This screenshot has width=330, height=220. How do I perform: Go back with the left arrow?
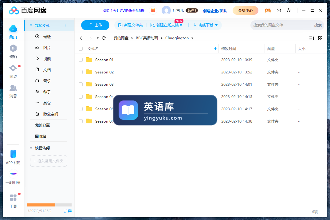(81, 38)
